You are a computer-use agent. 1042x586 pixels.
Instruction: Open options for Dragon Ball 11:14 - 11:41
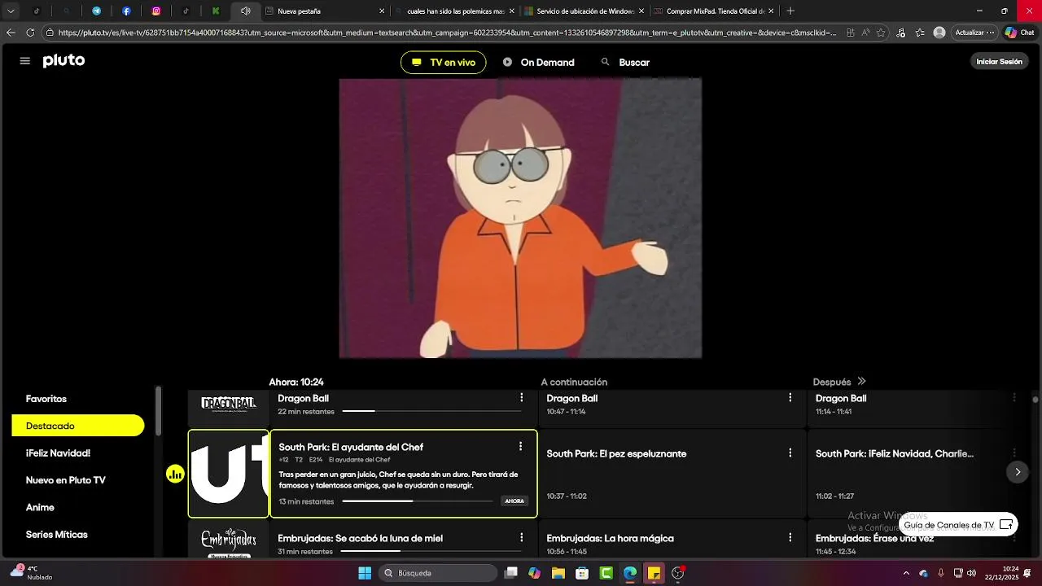(1014, 397)
